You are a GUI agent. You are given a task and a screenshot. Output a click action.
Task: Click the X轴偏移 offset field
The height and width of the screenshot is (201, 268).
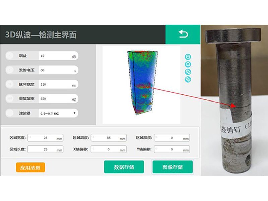(109, 149)
